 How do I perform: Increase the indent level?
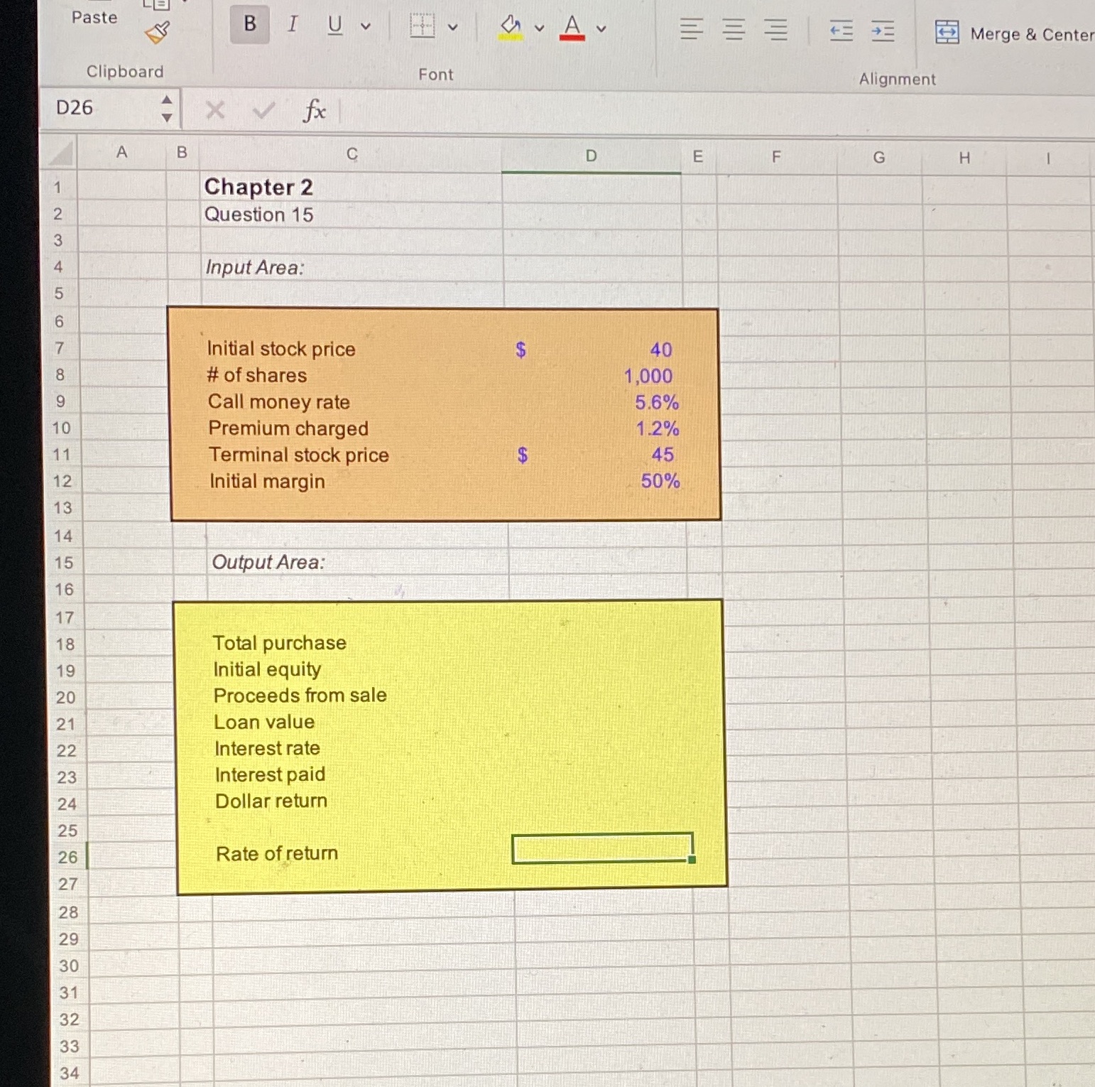883,31
